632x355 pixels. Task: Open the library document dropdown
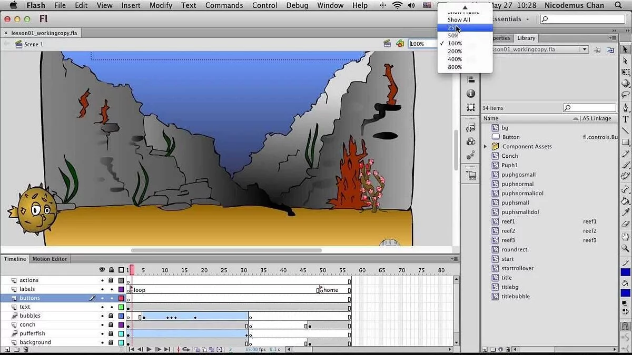[x=584, y=49]
